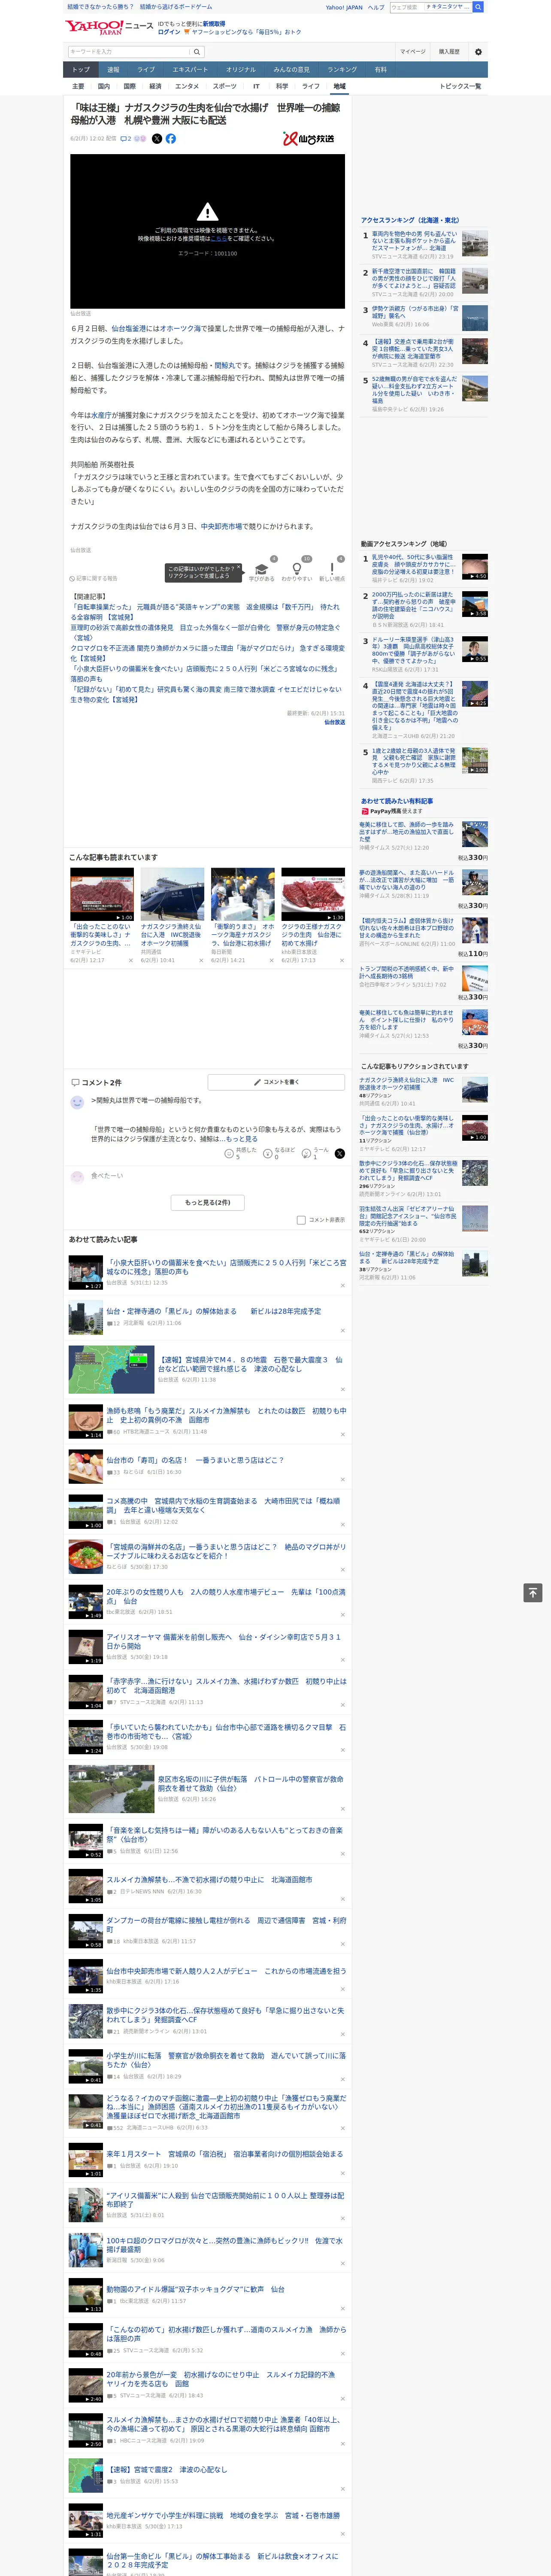Open 購入履歴 link
This screenshot has width=551, height=2576.
click(x=449, y=52)
